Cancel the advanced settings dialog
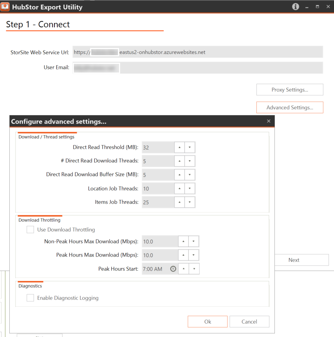Viewport: 334px width, 337px height. click(x=249, y=321)
